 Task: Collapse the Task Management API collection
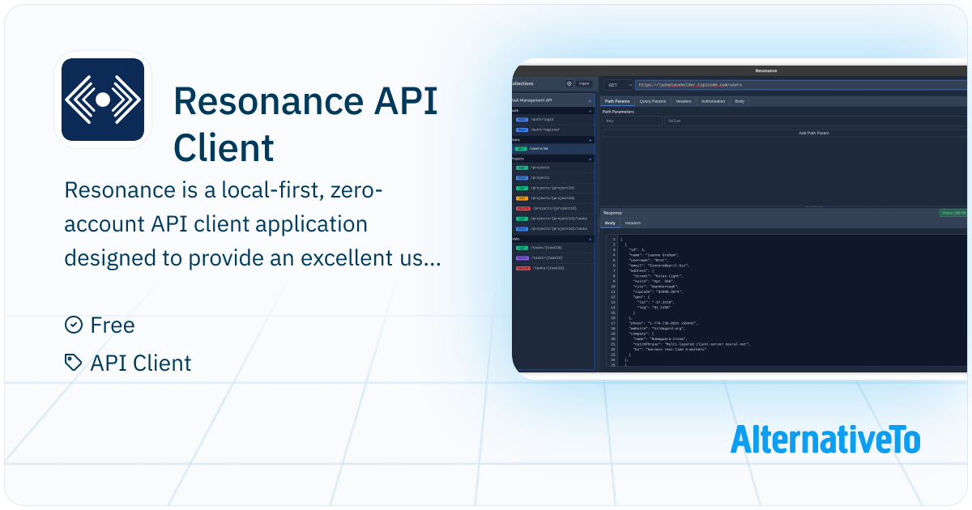click(x=590, y=100)
